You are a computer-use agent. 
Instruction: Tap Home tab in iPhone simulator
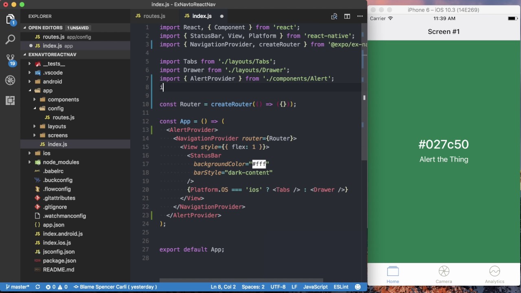(393, 275)
